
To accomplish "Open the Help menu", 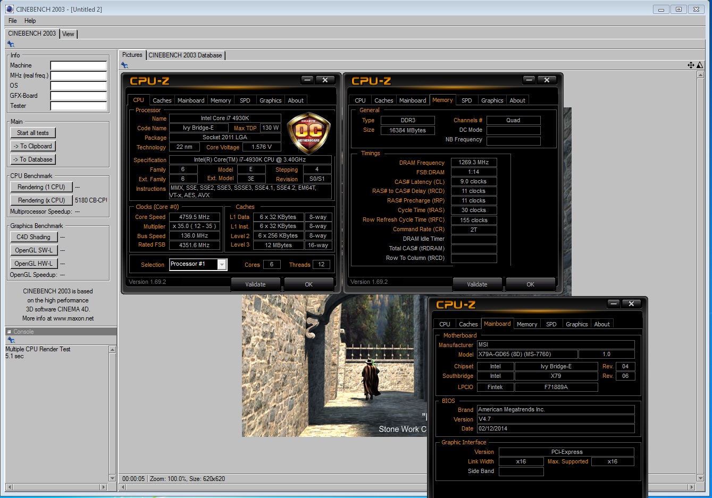I will pyautogui.click(x=30, y=21).
